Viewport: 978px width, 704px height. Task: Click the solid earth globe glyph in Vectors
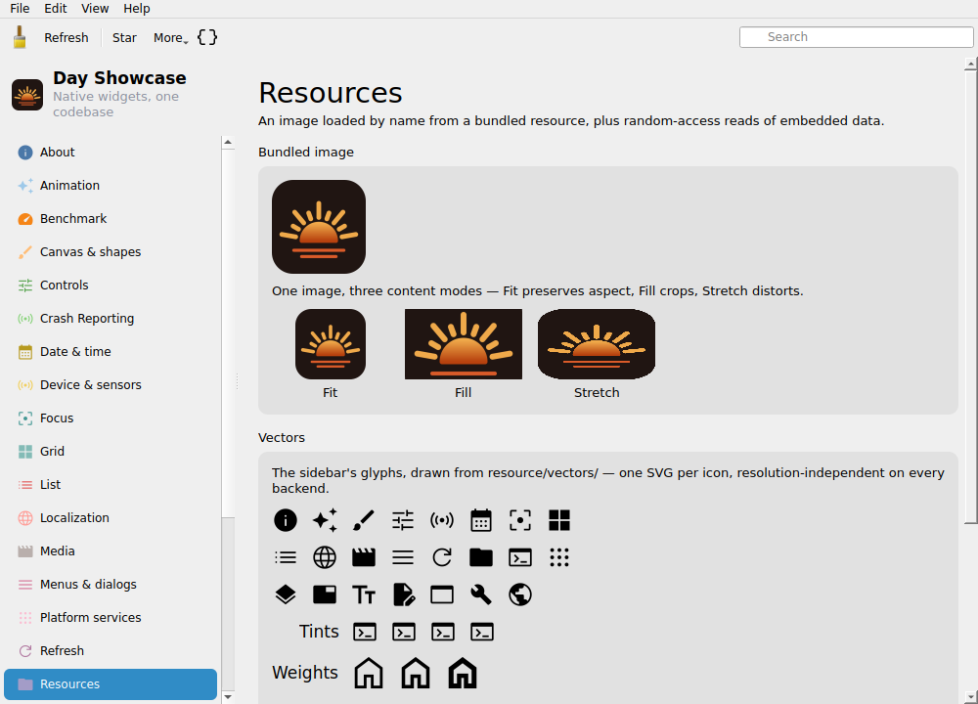pos(520,594)
